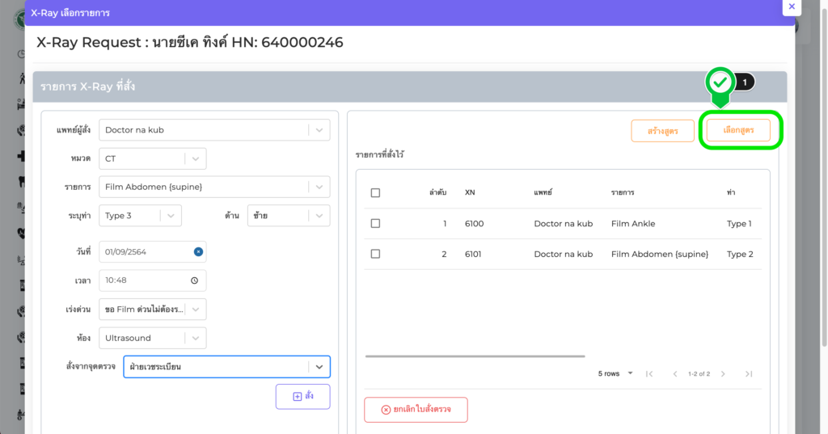
Task: Click the สร้างสูตร button
Action: [662, 131]
